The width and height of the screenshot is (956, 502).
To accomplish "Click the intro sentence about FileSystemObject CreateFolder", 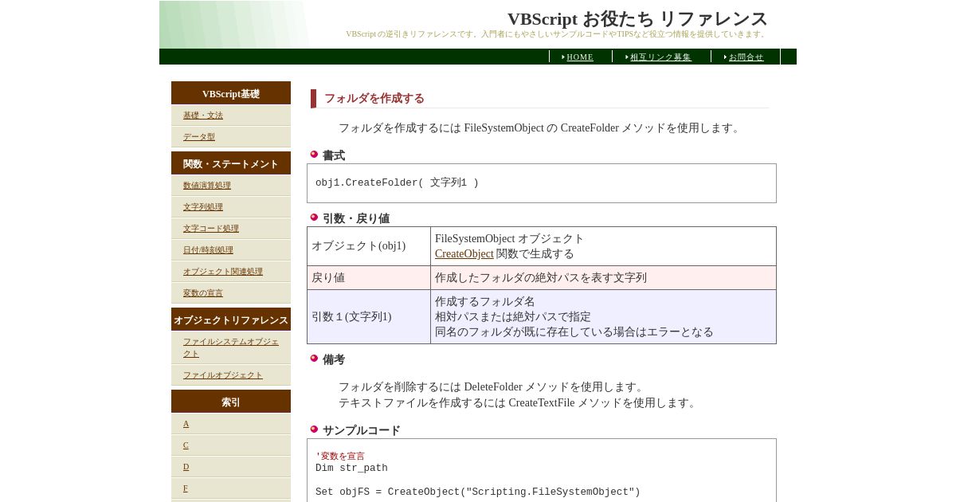I will (541, 128).
